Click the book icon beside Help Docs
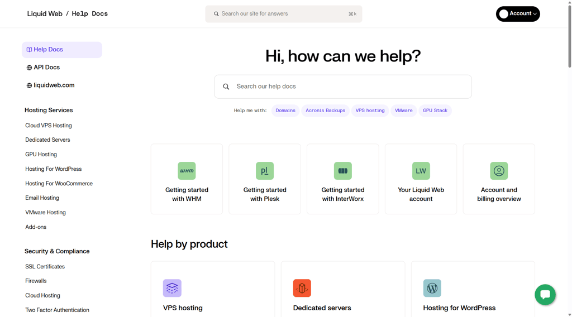This screenshot has width=572, height=317. (29, 50)
